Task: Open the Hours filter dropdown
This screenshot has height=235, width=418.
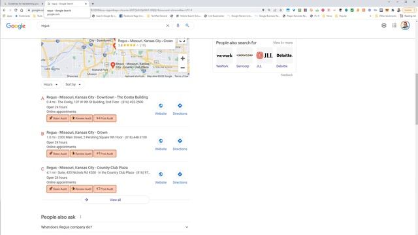Action: pos(51,84)
